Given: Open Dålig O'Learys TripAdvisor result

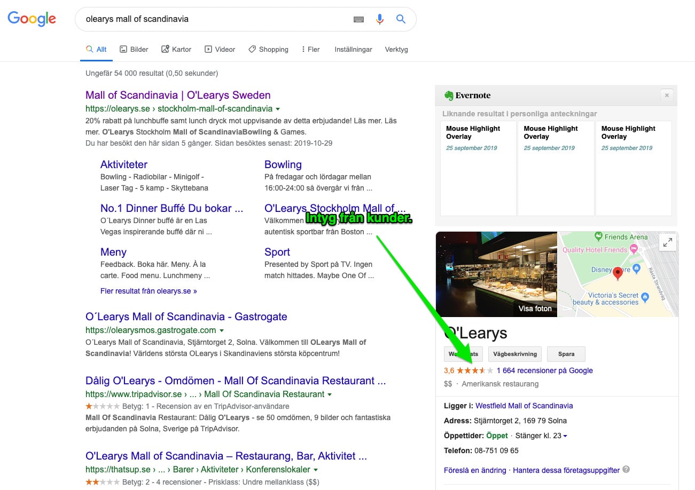Looking at the screenshot, I should coord(236,381).
